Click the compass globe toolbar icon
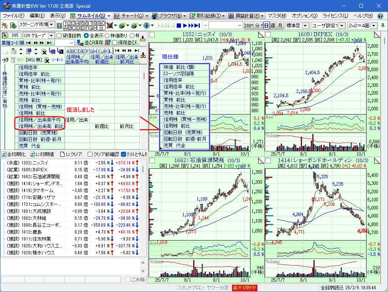 [146, 25]
